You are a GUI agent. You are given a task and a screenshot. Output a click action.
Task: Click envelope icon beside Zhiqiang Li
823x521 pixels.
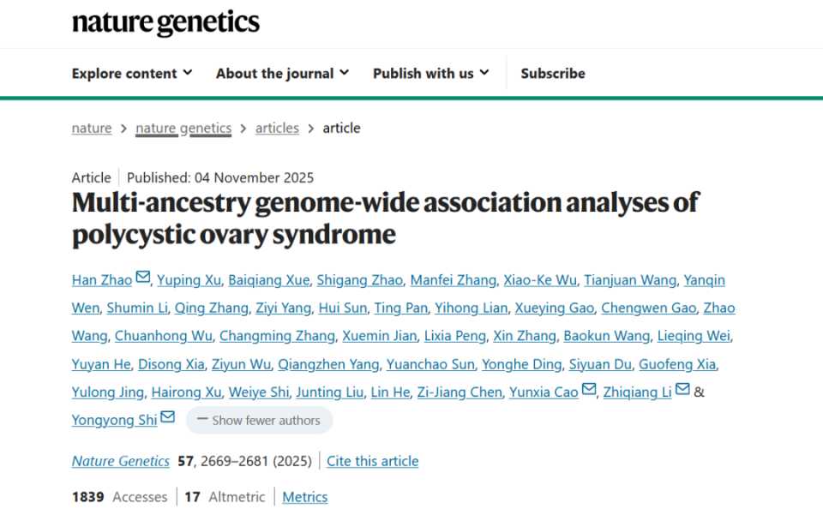[x=682, y=390]
